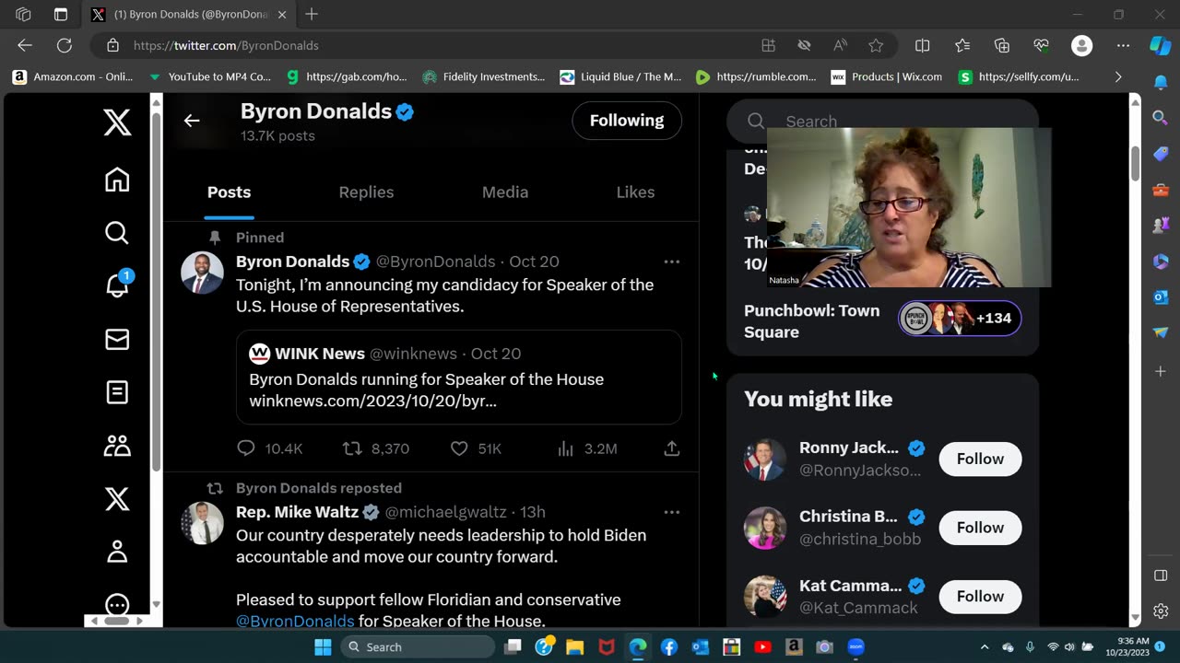This screenshot has width=1180, height=663.
Task: Go to Home feed icon
Action: 117,180
